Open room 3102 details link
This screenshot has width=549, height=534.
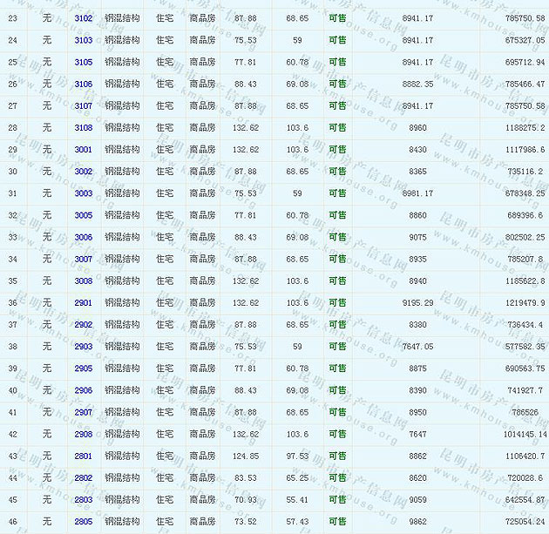coord(84,17)
